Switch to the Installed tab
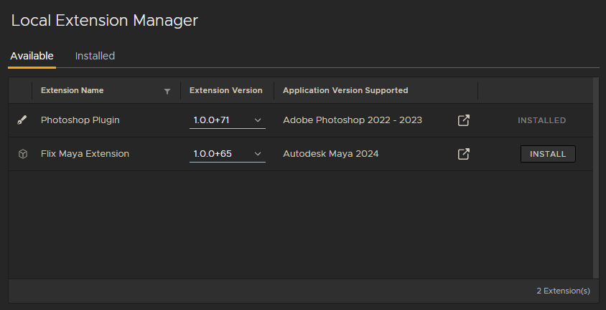 click(x=95, y=56)
